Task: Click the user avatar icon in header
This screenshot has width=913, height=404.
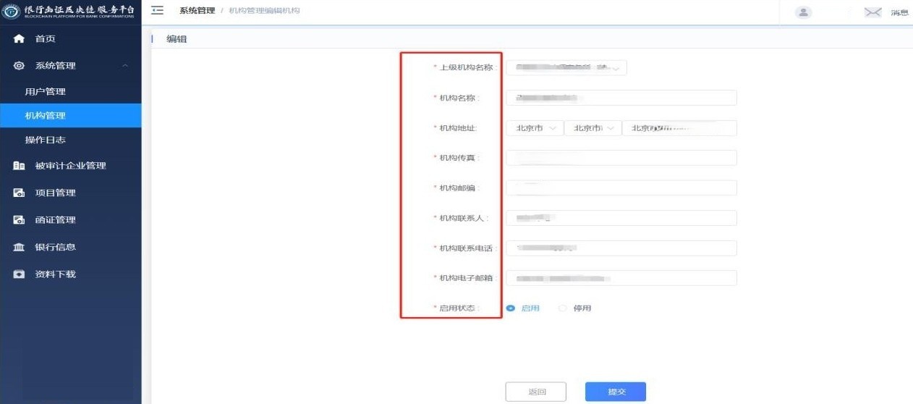Action: tap(803, 12)
